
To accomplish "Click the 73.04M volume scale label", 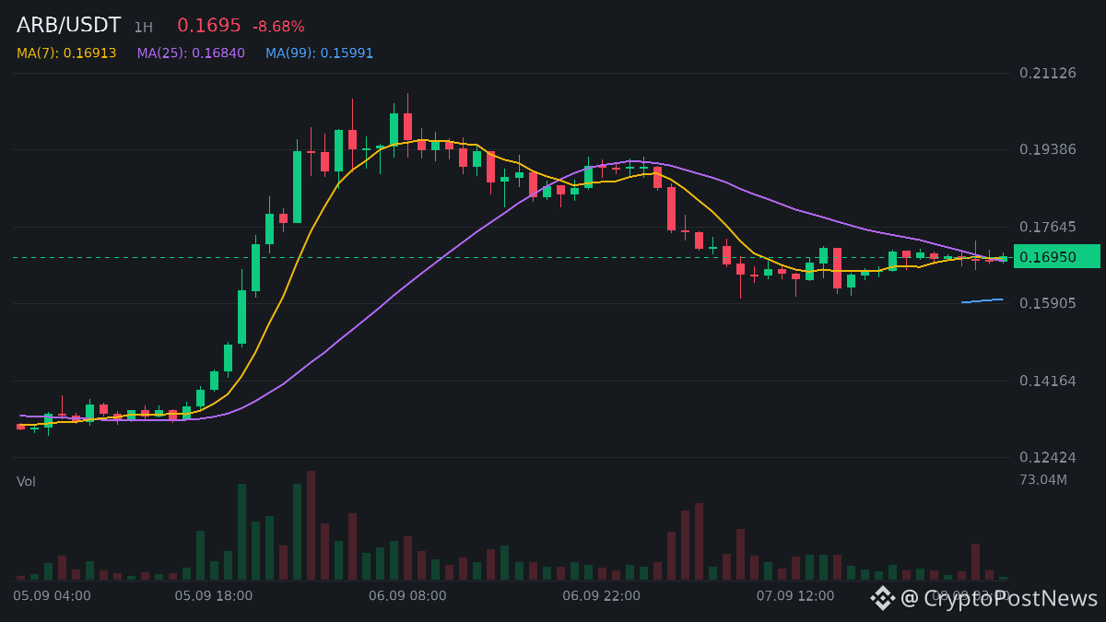I will tap(1043, 480).
